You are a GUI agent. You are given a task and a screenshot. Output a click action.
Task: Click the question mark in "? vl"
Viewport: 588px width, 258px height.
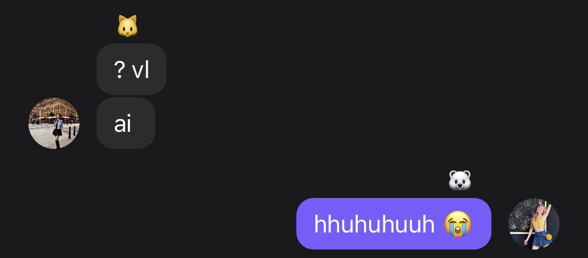(x=120, y=70)
